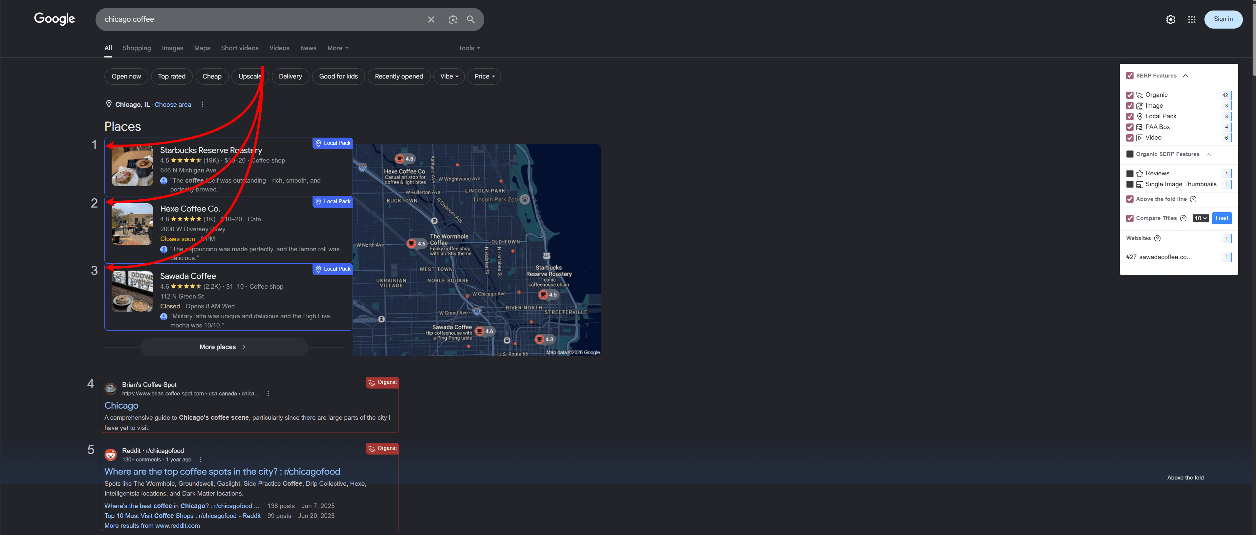Open the three-dot menu next to Choose area
This screenshot has height=535, width=1256.
[203, 104]
